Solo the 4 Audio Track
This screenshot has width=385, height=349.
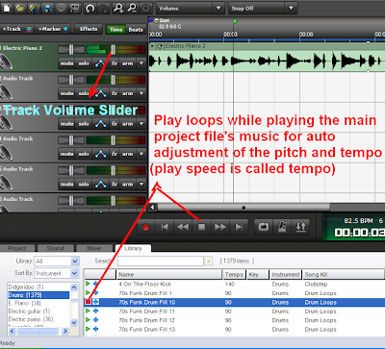tap(84, 154)
